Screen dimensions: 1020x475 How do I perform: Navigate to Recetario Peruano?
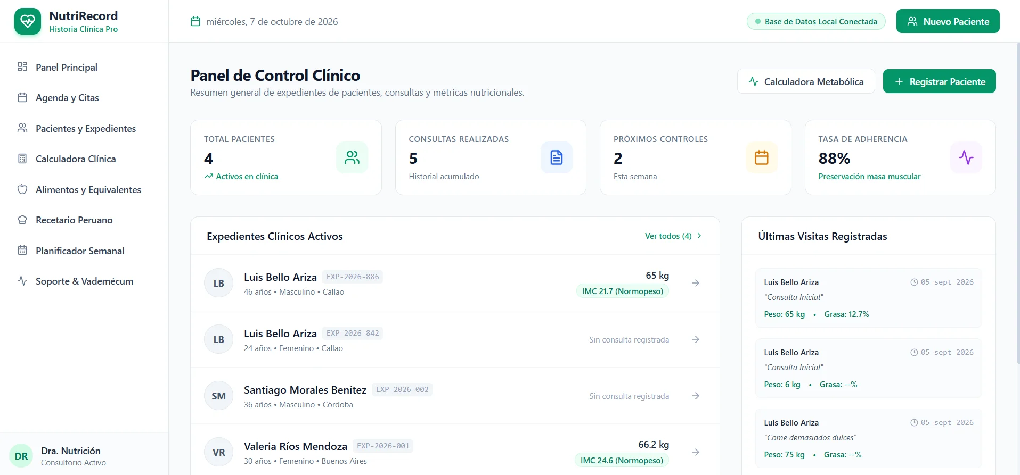84,220
